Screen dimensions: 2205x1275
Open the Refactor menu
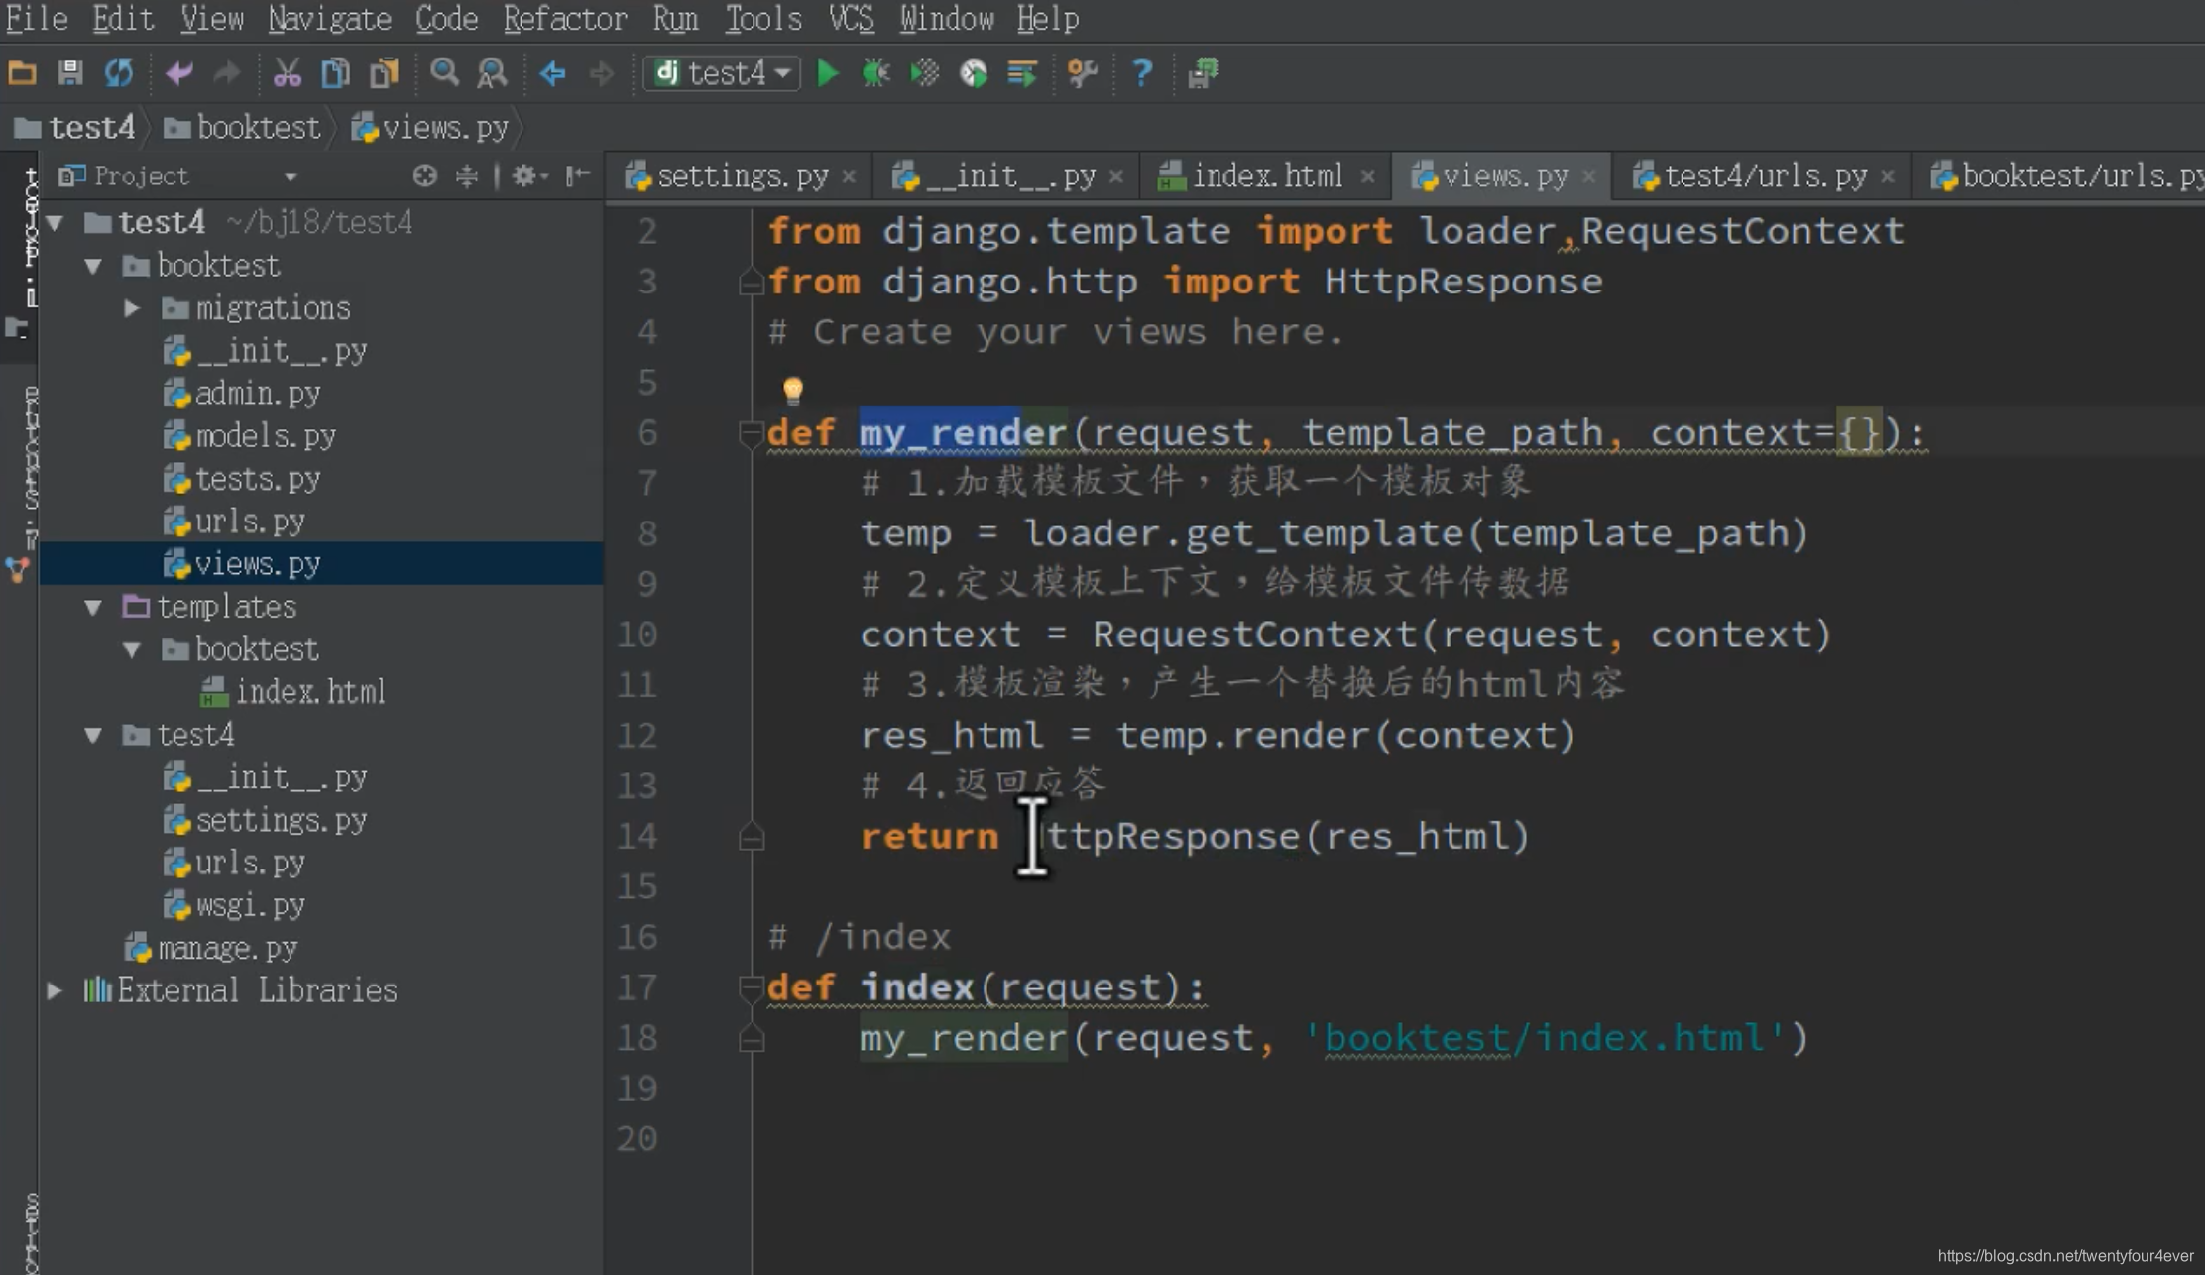coord(564,19)
